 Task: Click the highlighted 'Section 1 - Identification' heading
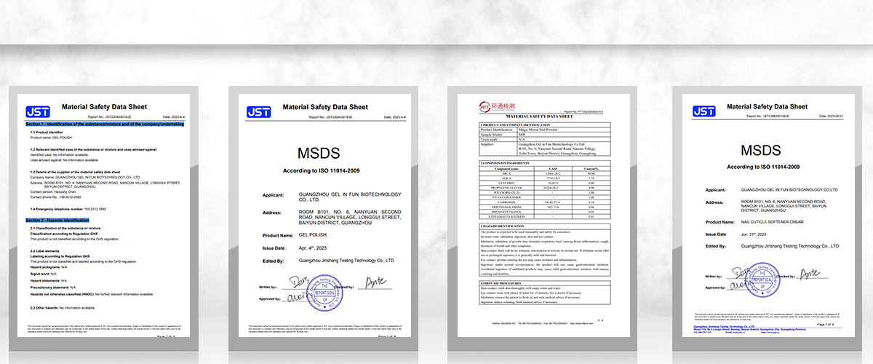[105, 124]
